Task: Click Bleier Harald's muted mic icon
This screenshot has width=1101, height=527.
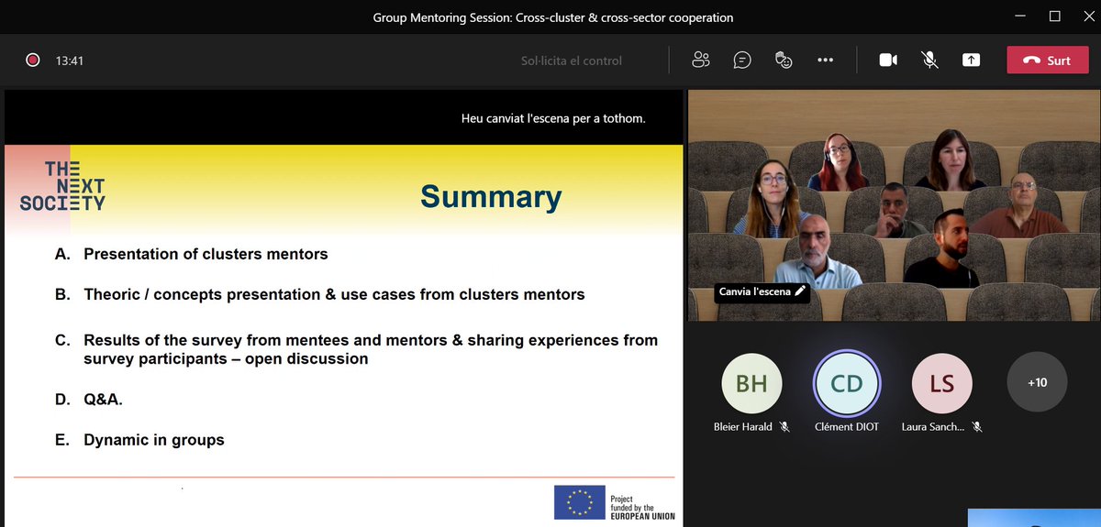Action: click(x=784, y=427)
